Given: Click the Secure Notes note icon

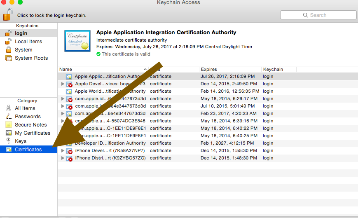Looking at the screenshot, I should (9, 124).
